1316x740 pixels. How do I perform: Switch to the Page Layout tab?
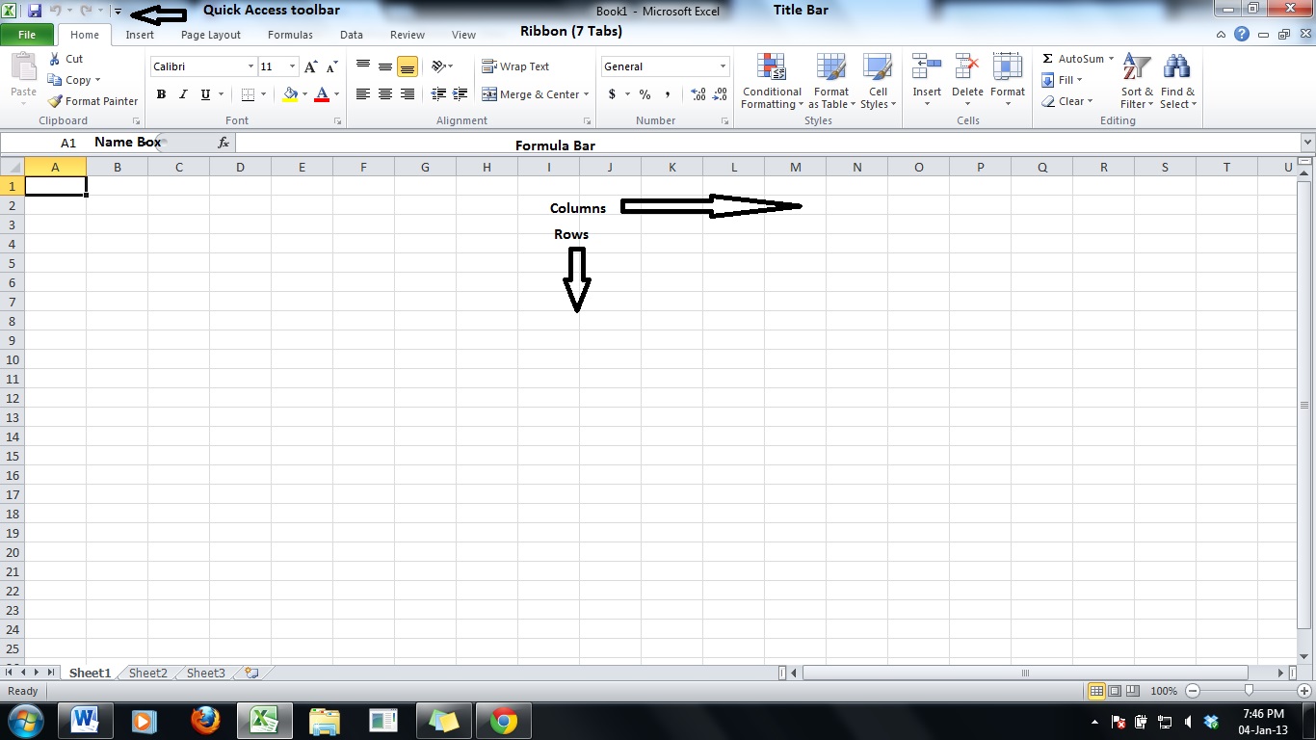pyautogui.click(x=211, y=35)
